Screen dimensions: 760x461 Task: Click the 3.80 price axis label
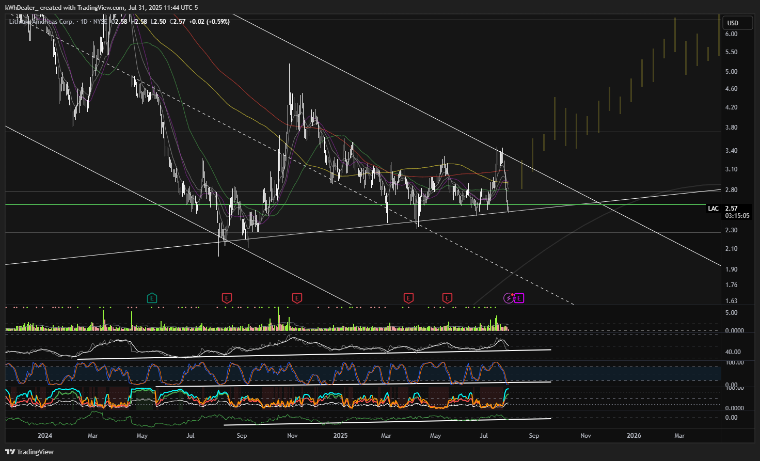click(731, 128)
